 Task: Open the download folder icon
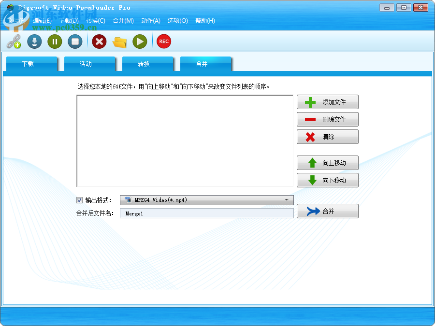[119, 42]
